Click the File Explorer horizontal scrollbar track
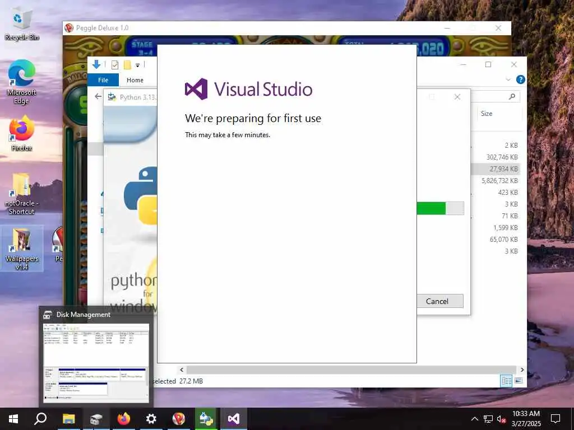 (x=351, y=370)
